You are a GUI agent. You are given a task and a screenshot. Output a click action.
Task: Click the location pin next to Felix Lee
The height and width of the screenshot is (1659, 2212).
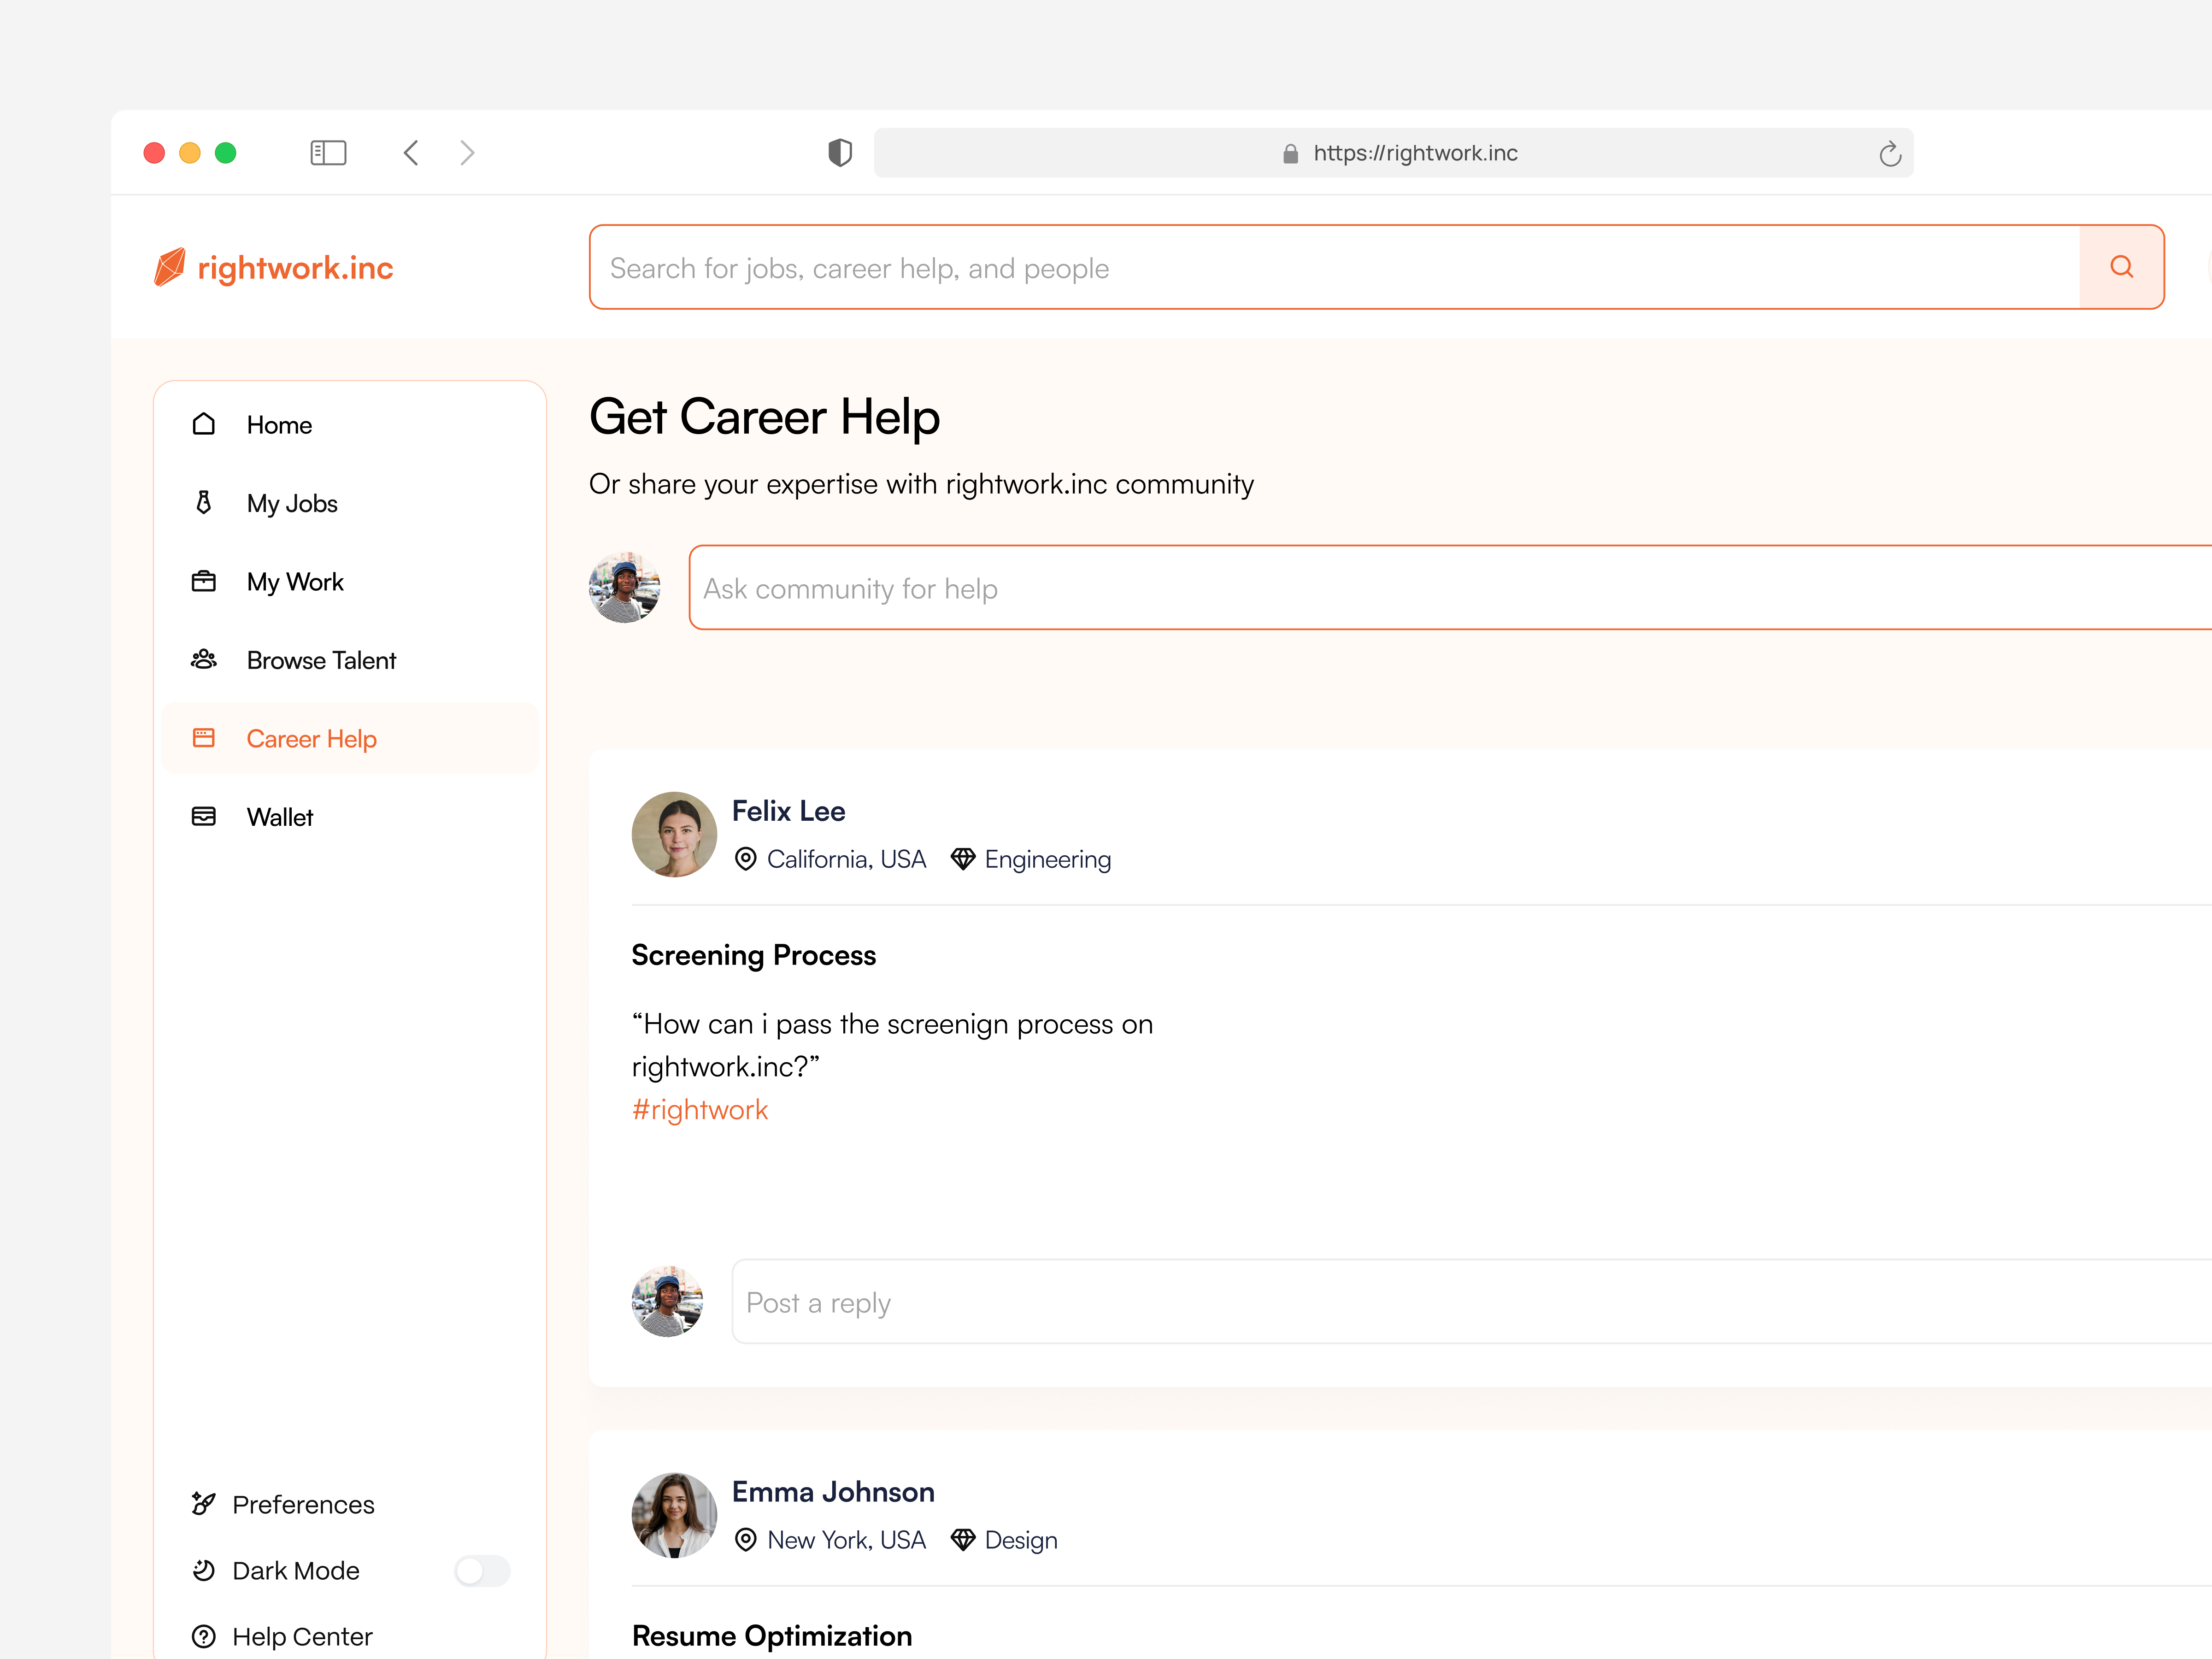745,859
